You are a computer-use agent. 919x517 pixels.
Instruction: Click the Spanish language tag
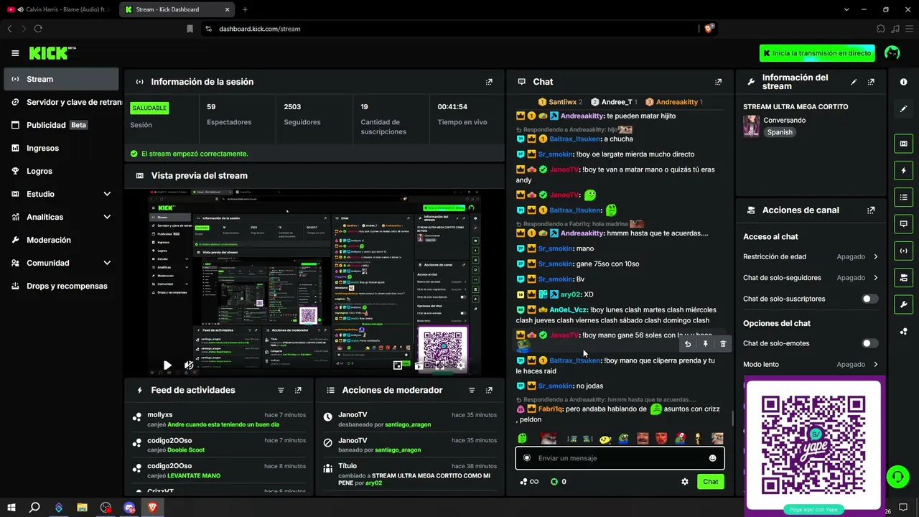(780, 132)
